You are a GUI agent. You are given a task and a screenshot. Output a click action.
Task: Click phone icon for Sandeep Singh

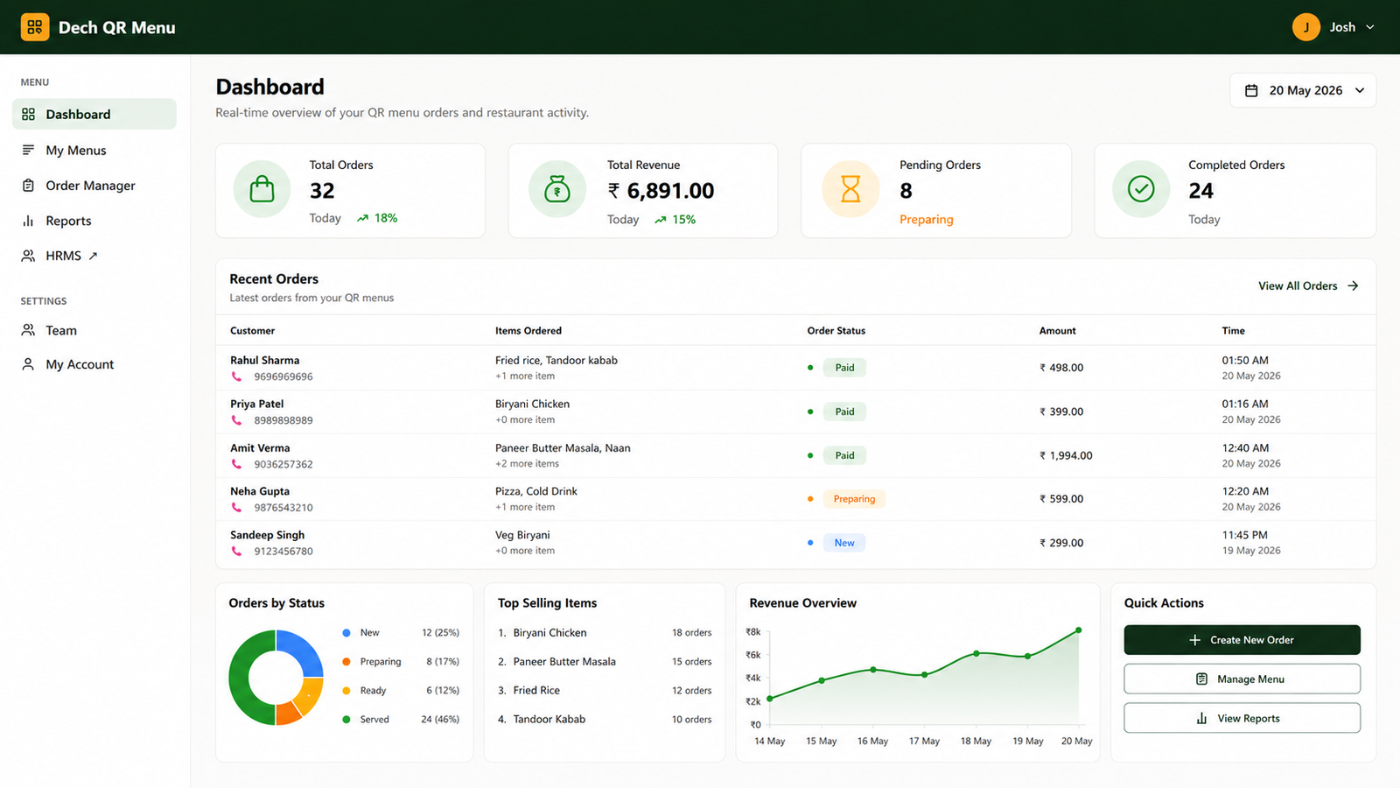coord(236,552)
